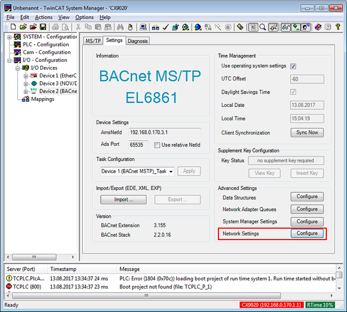Click the Toggle Free Run icon
The image size is (347, 312).
(x=228, y=27)
